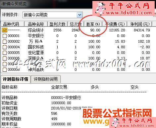Click the 000001-平安银行 评测品种 value
Screen dimensions: 156x128
pyautogui.click(x=66, y=98)
